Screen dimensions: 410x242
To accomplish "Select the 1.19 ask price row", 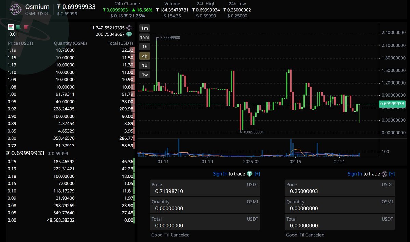I will point(71,50).
